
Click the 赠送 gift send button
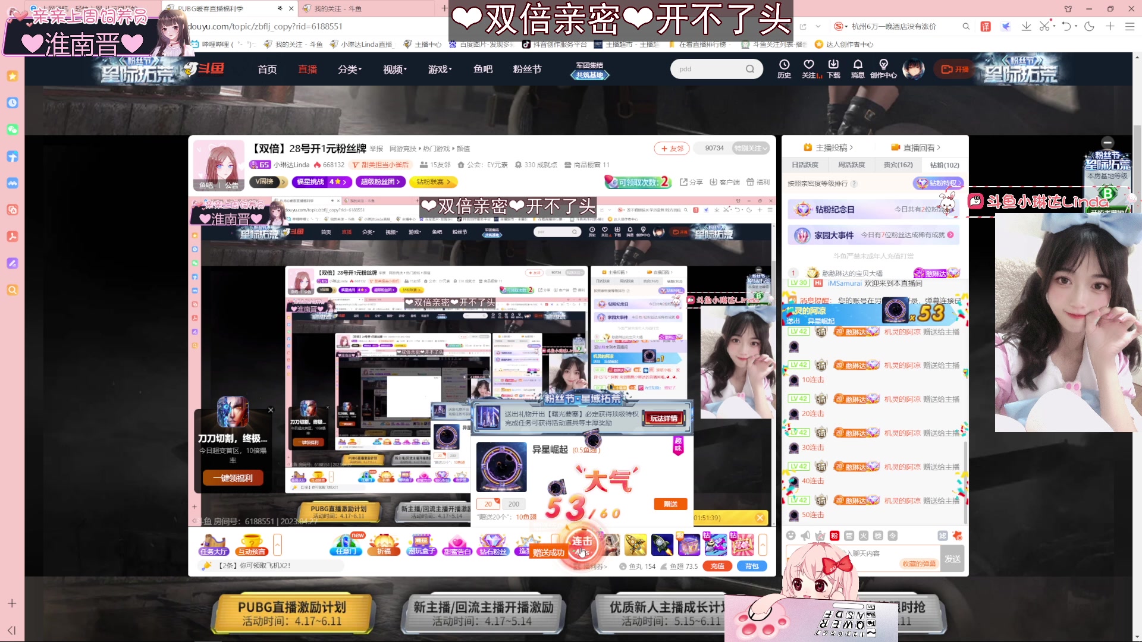click(x=670, y=504)
